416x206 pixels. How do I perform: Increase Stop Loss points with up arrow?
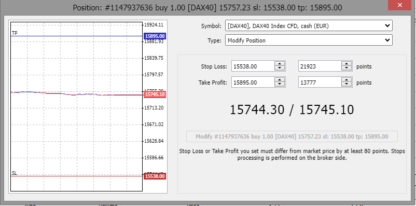[346, 64]
